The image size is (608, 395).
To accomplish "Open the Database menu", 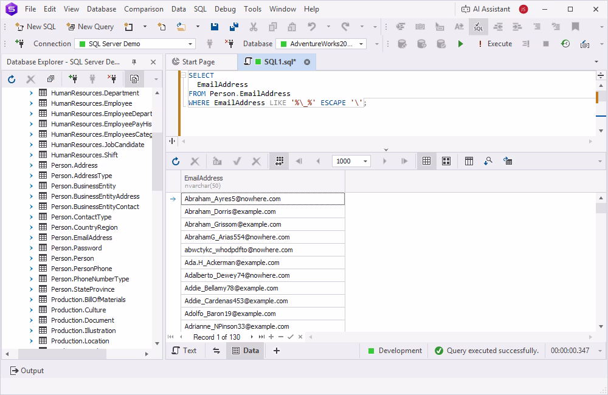I will point(101,9).
